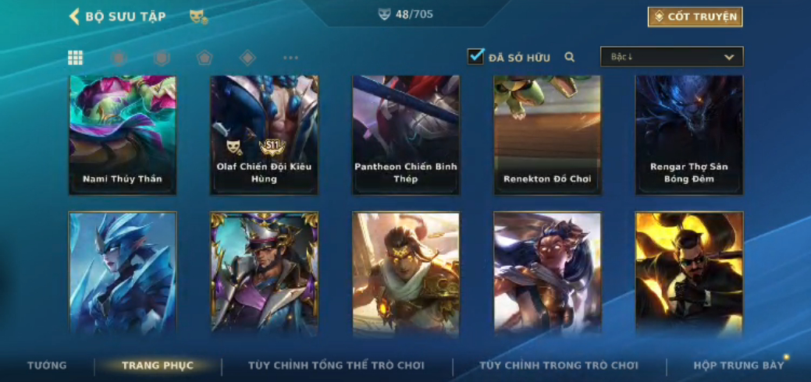The height and width of the screenshot is (382, 811).
Task: Expand the Bậc sort dropdown
Action: pyautogui.click(x=672, y=57)
